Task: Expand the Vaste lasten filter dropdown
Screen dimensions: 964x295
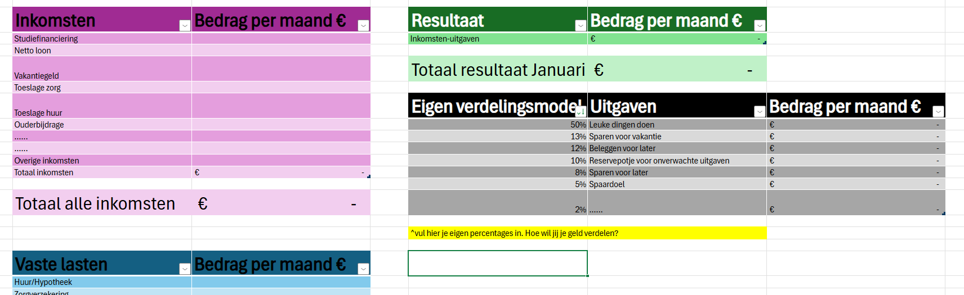Action: (184, 269)
